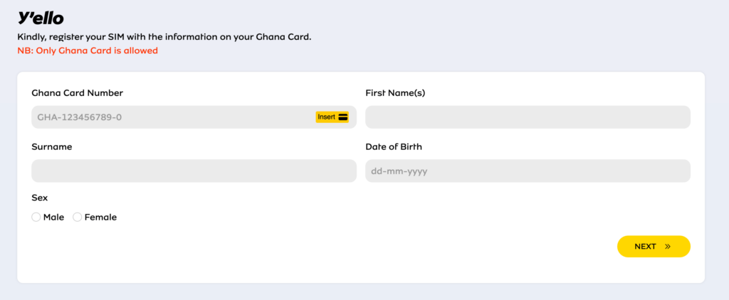Screen dimensions: 729x300
Task: Click into the Surname text field
Action: (x=194, y=171)
